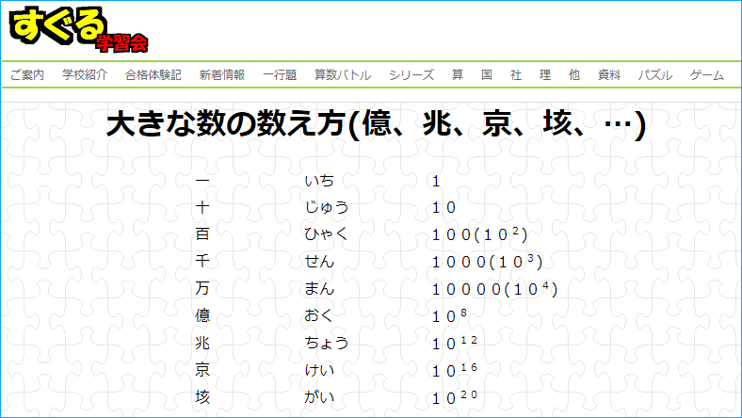Select the 他 navigation link
This screenshot has width=742, height=418.
click(574, 74)
